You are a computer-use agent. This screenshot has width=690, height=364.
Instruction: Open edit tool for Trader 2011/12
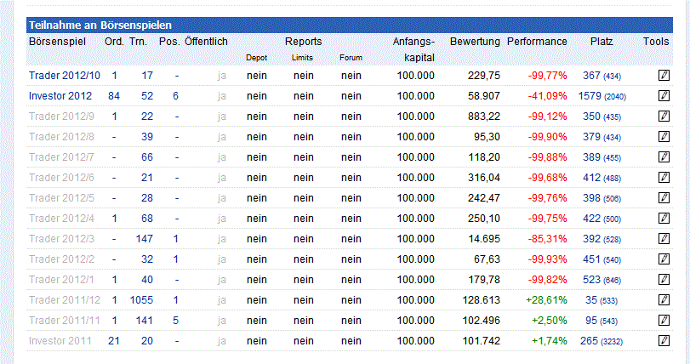pos(664,300)
